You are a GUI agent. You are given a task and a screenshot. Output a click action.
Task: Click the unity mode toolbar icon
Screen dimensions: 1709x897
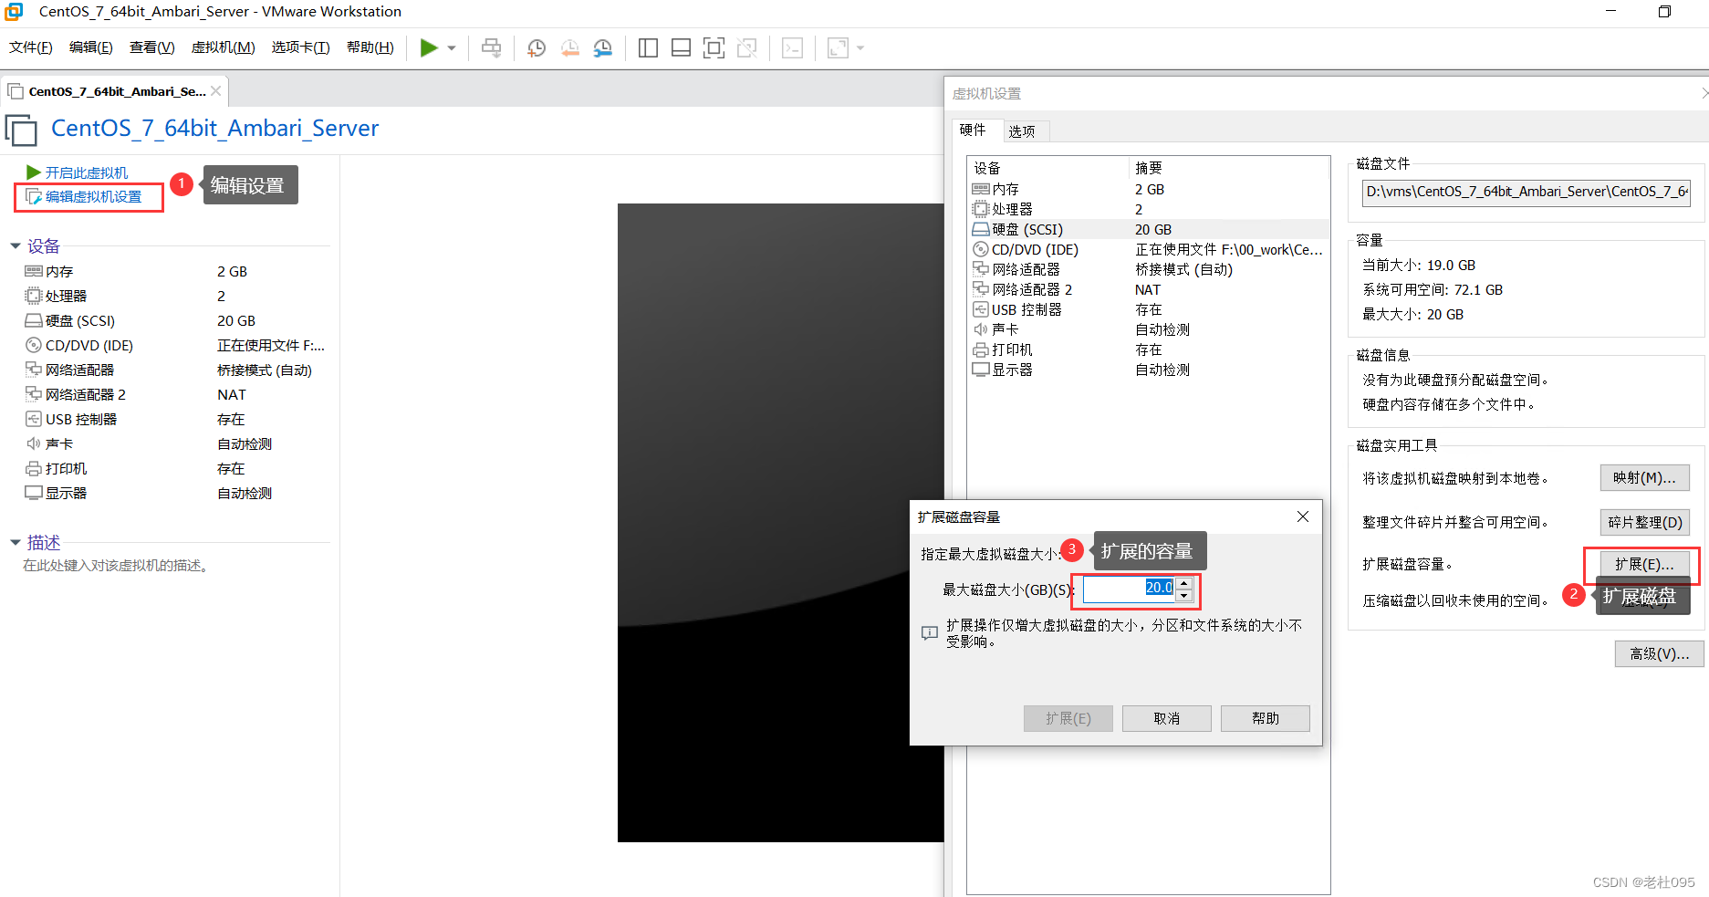coord(746,48)
